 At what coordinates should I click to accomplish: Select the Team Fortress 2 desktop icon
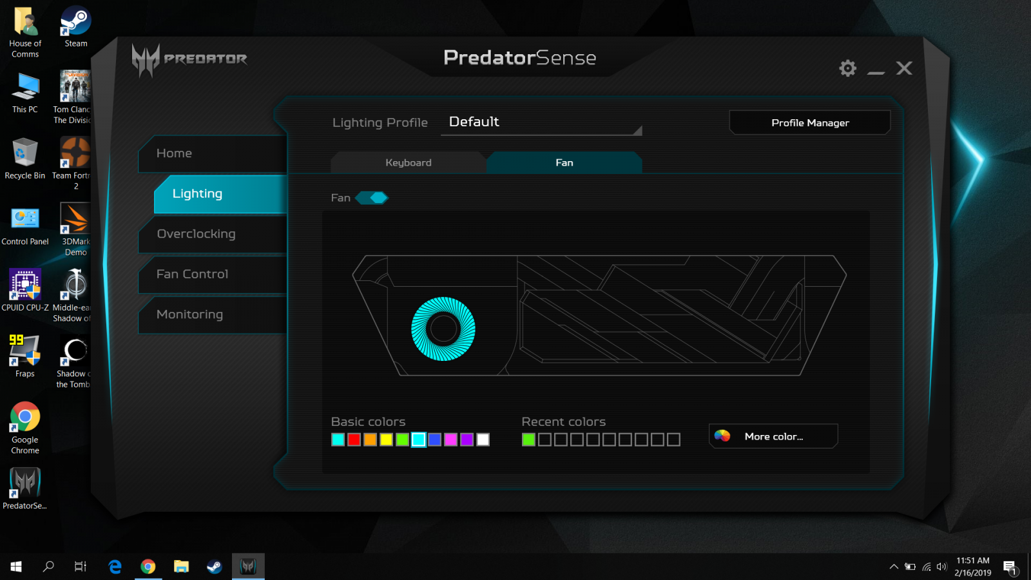tap(73, 164)
